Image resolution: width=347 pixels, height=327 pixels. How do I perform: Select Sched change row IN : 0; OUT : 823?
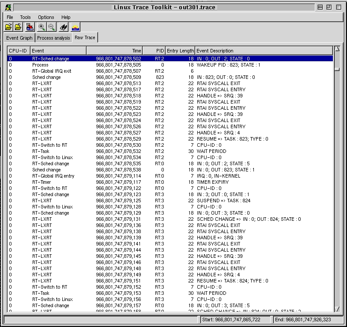(x=170, y=170)
